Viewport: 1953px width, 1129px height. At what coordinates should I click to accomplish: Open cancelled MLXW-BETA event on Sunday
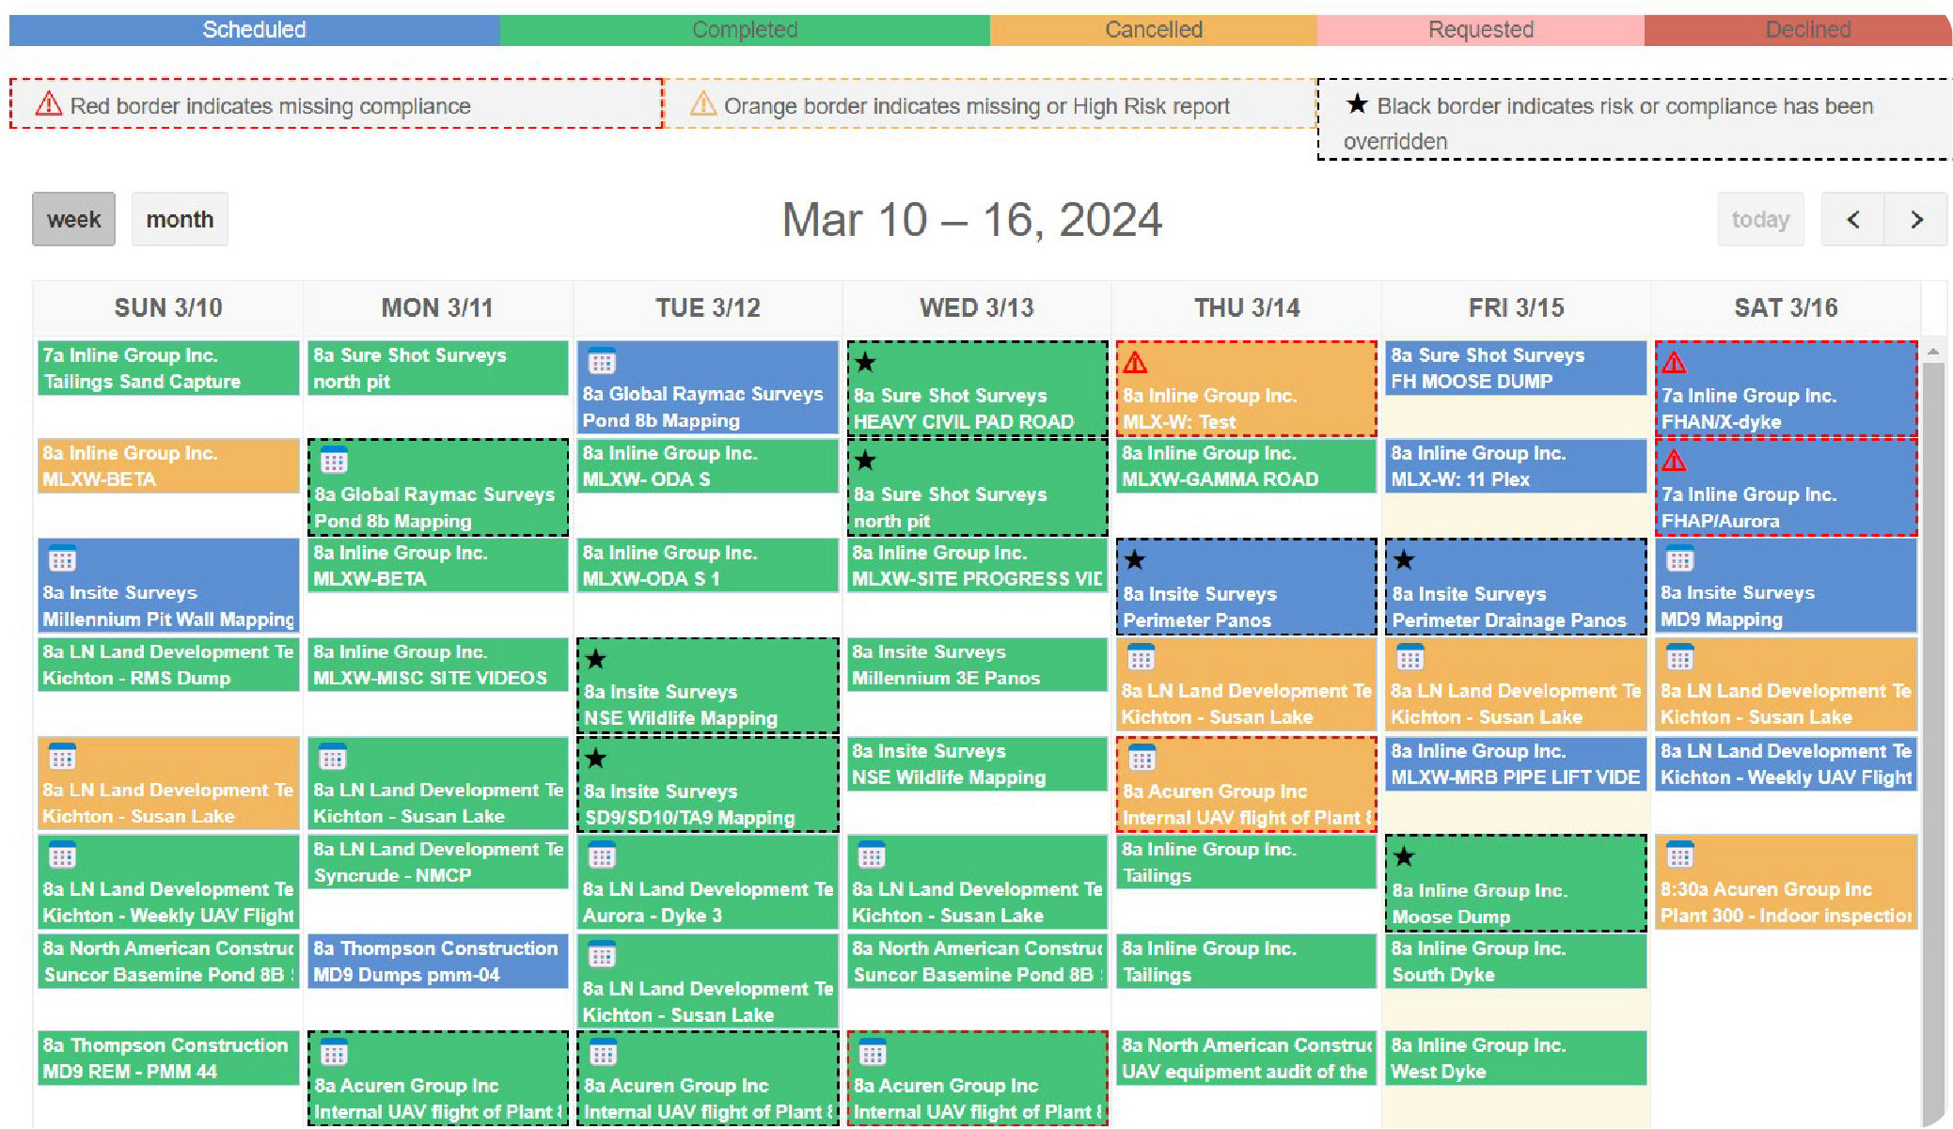coord(168,465)
